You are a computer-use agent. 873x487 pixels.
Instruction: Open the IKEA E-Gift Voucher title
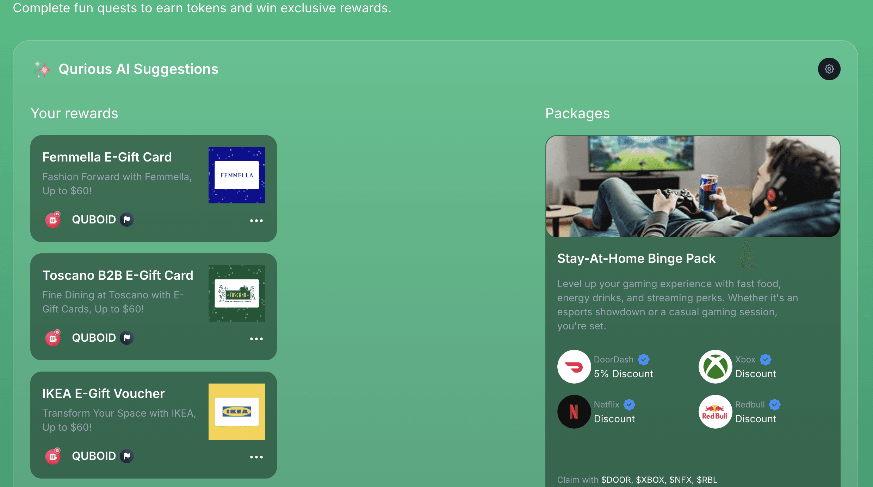click(x=103, y=393)
